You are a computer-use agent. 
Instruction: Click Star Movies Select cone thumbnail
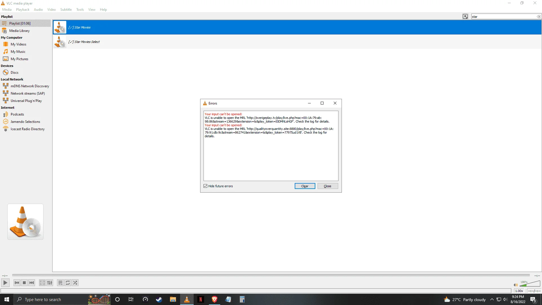pos(60,42)
